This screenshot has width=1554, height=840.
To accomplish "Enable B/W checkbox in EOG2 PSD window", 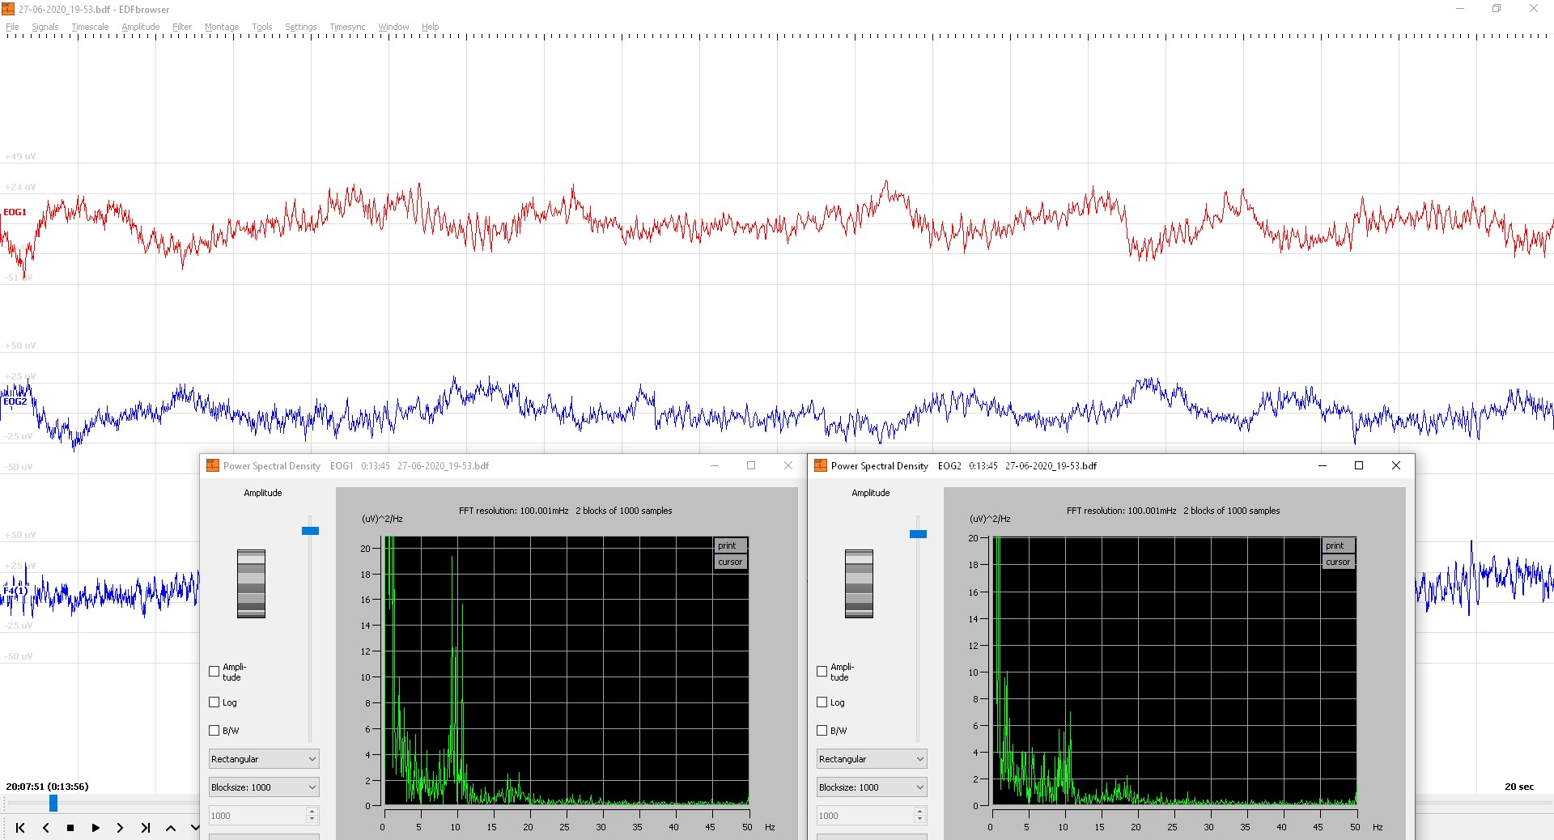I will coord(822,730).
